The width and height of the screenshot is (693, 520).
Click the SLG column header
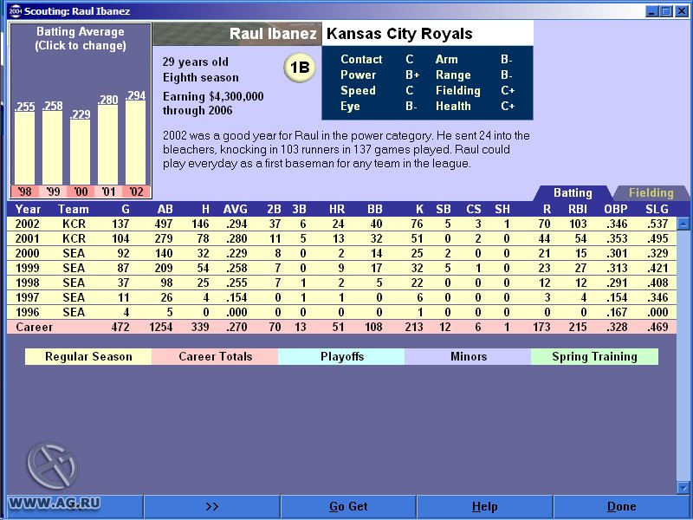coord(657,209)
